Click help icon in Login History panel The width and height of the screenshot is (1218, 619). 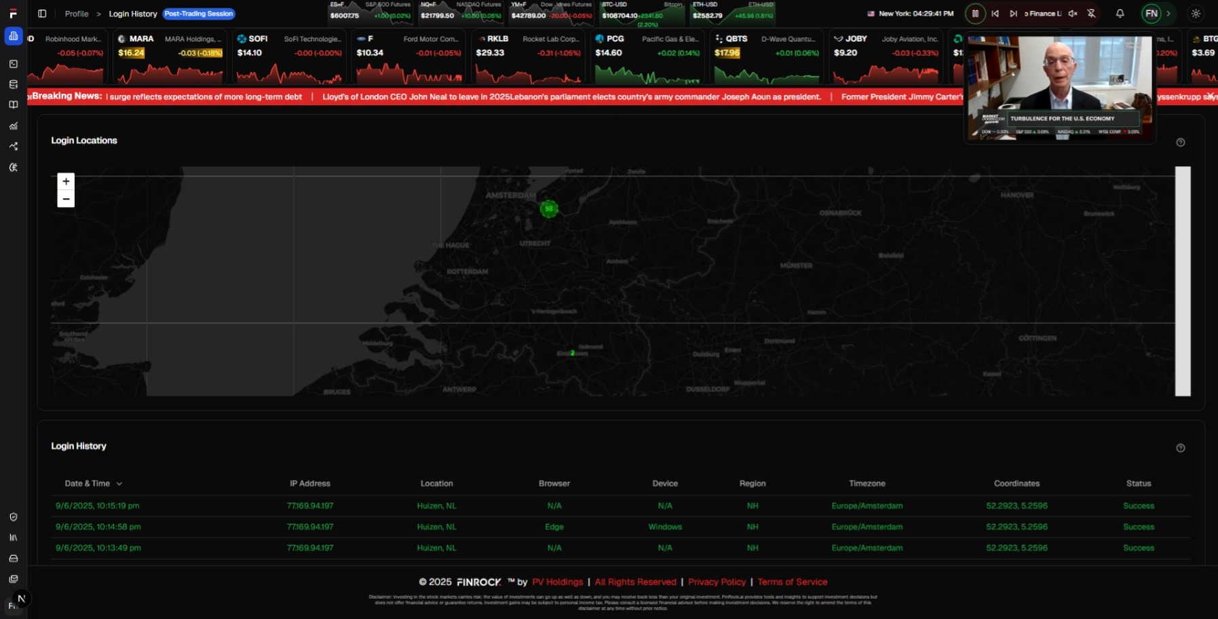pos(1181,448)
